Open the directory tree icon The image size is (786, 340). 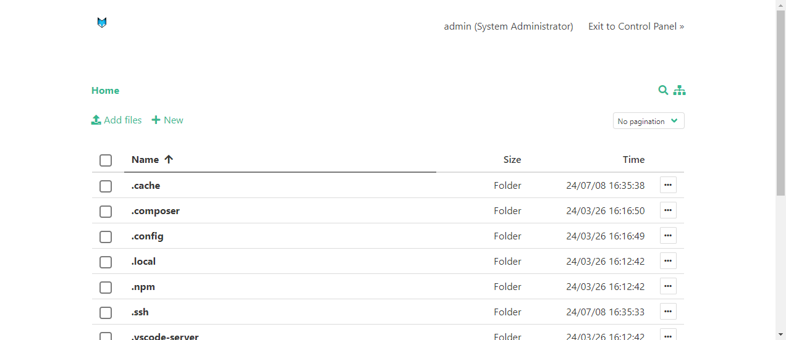click(680, 90)
